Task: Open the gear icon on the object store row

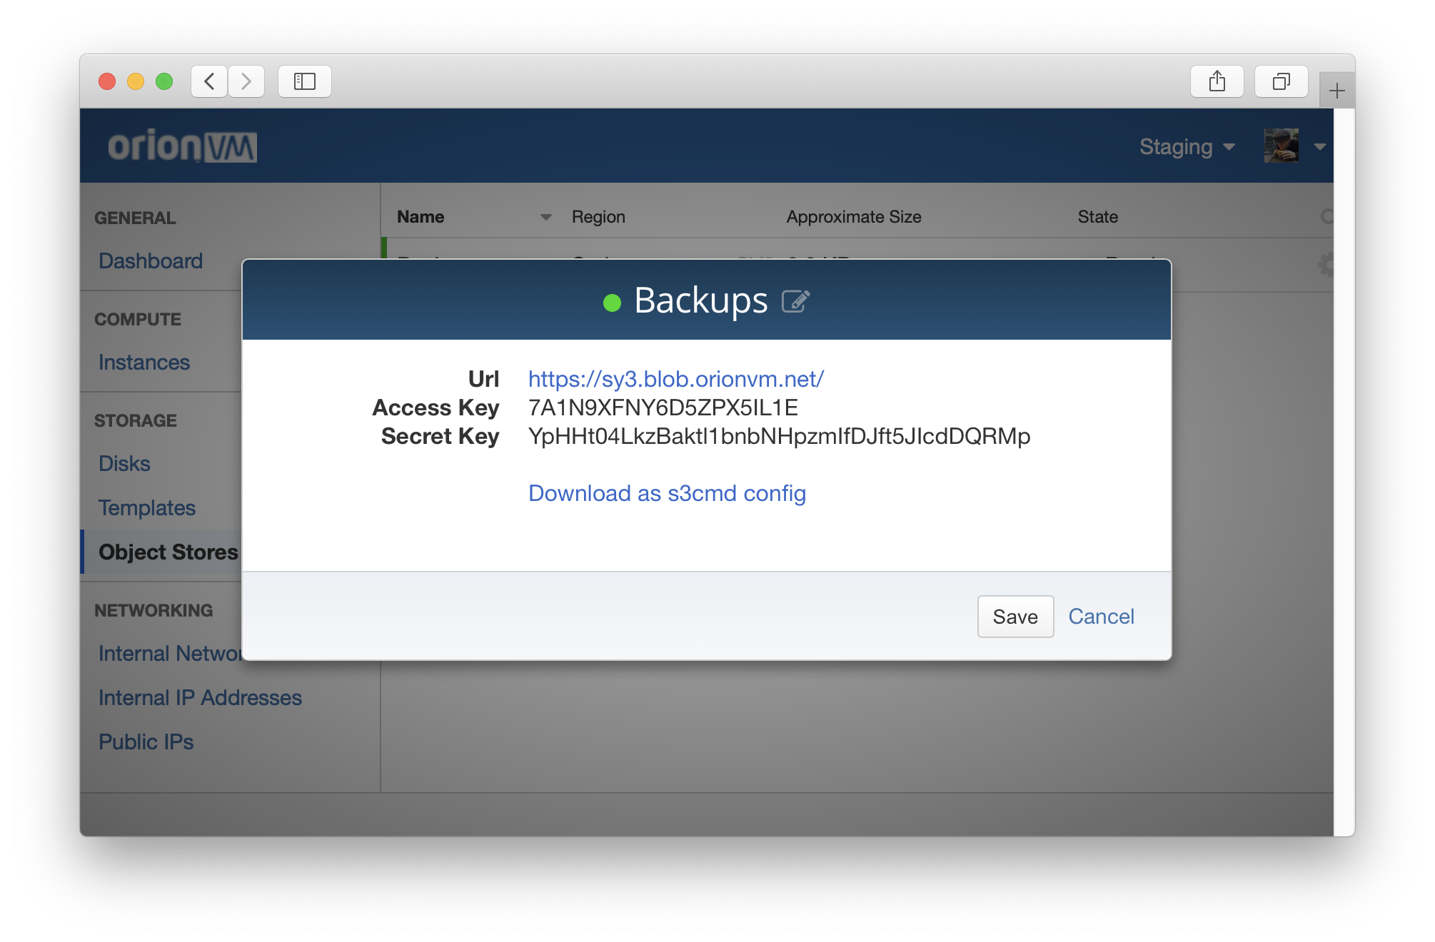Action: (1326, 264)
